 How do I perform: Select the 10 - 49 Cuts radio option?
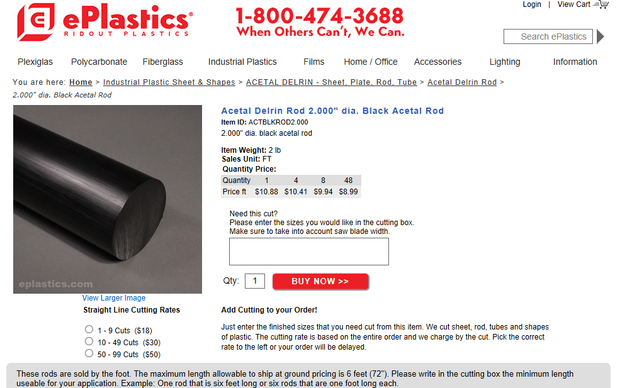pyautogui.click(x=89, y=341)
